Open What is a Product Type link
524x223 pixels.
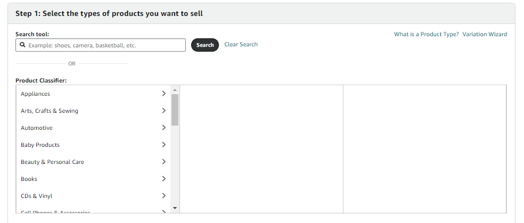coord(426,34)
